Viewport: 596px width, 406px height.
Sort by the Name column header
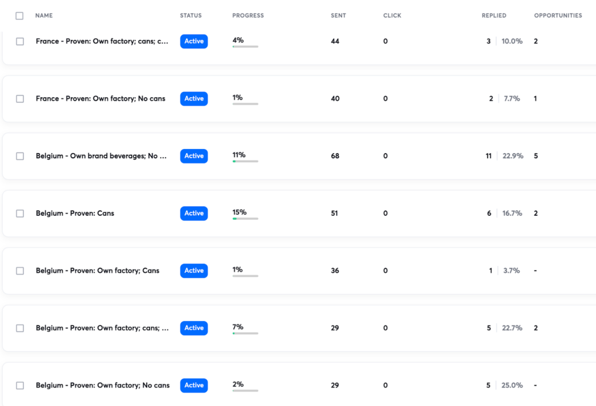pos(44,16)
